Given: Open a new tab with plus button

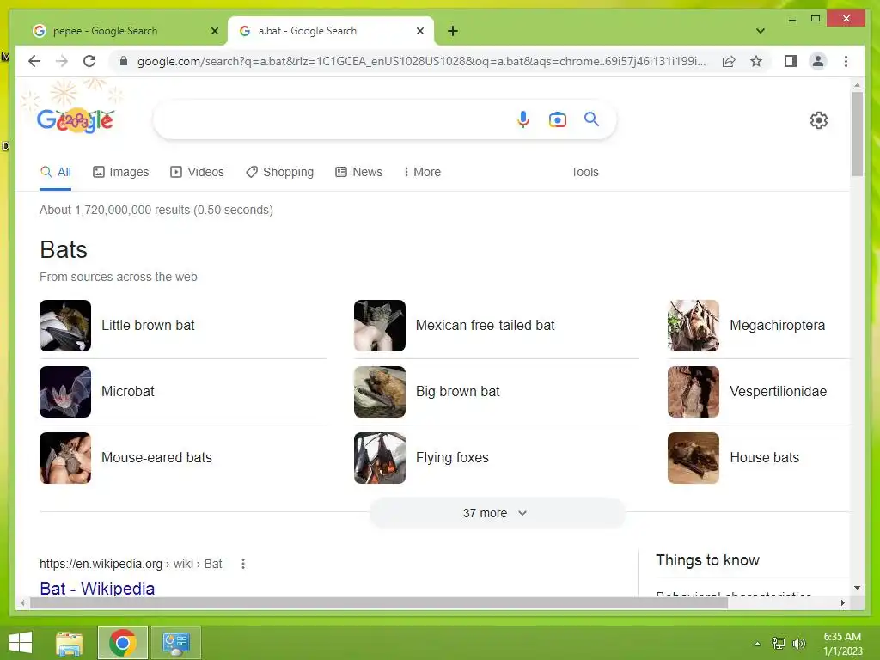Looking at the screenshot, I should point(453,31).
